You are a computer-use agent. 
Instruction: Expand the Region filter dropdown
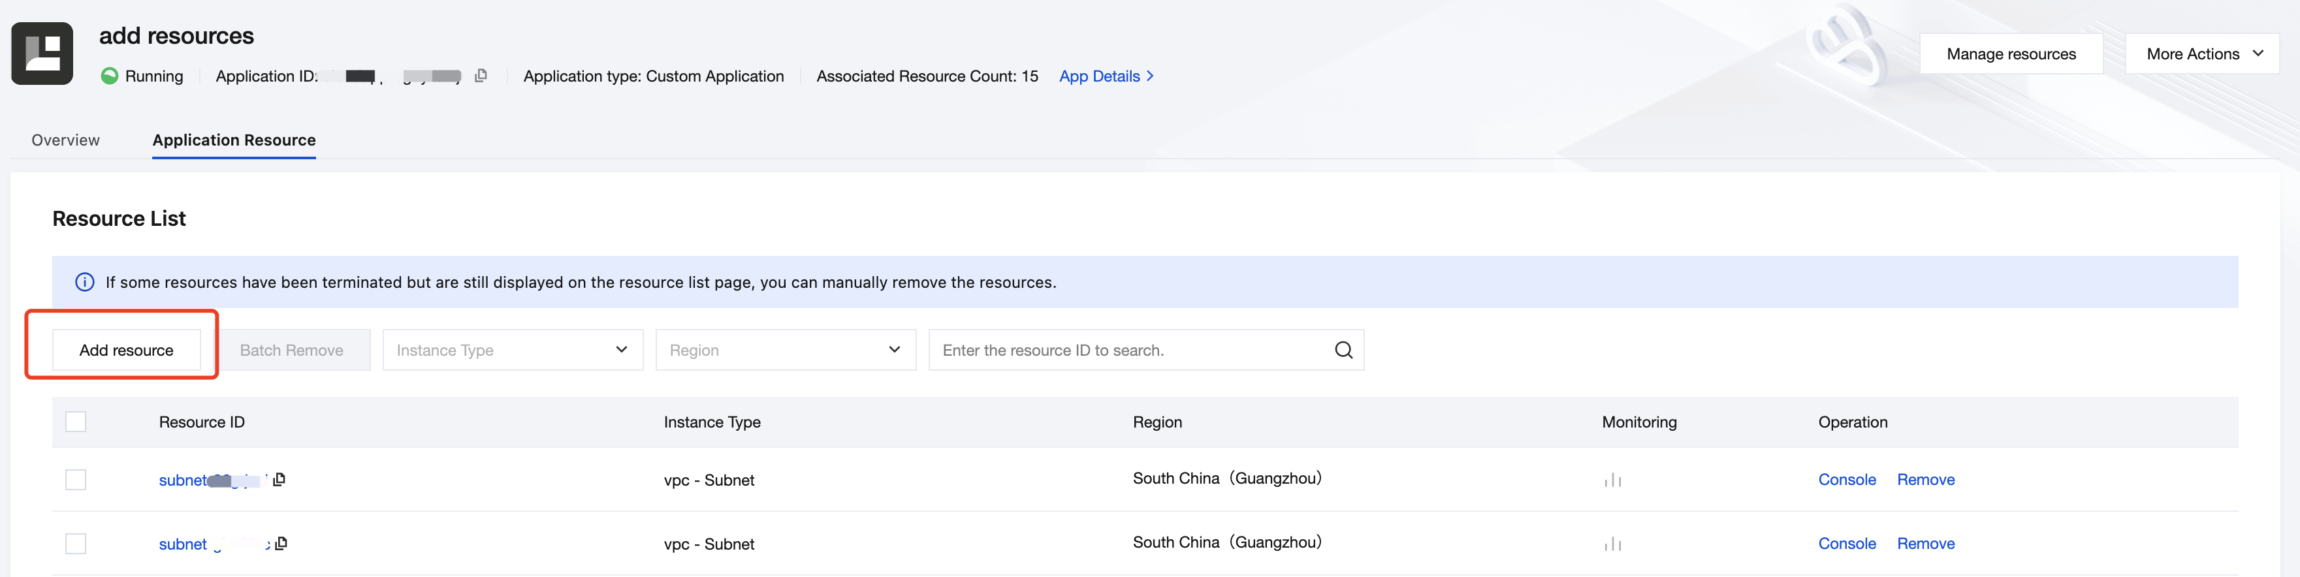click(x=785, y=351)
